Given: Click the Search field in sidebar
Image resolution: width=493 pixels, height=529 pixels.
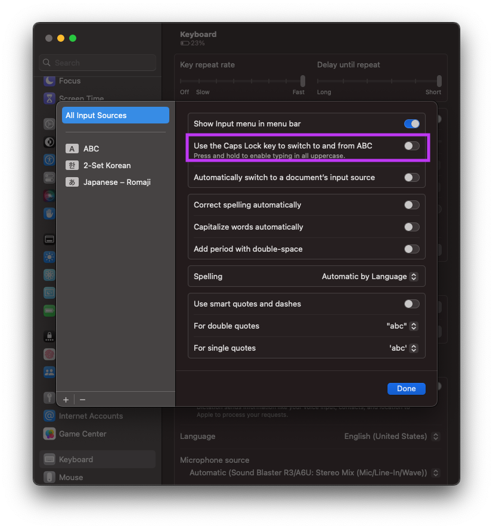Looking at the screenshot, I should [98, 63].
